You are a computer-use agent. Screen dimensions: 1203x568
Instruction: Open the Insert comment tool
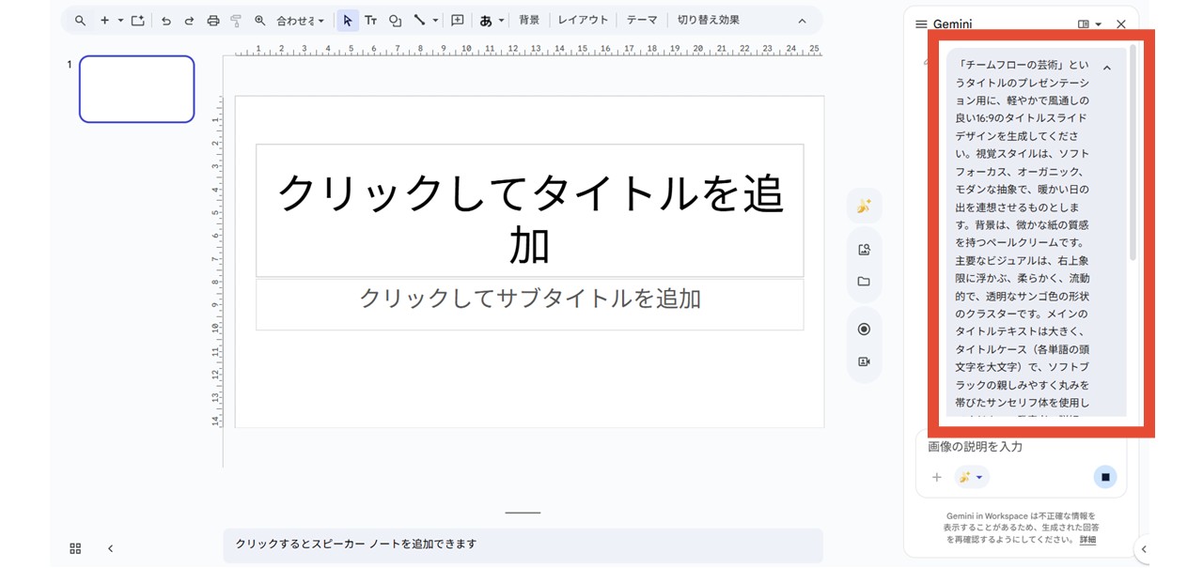tap(457, 19)
